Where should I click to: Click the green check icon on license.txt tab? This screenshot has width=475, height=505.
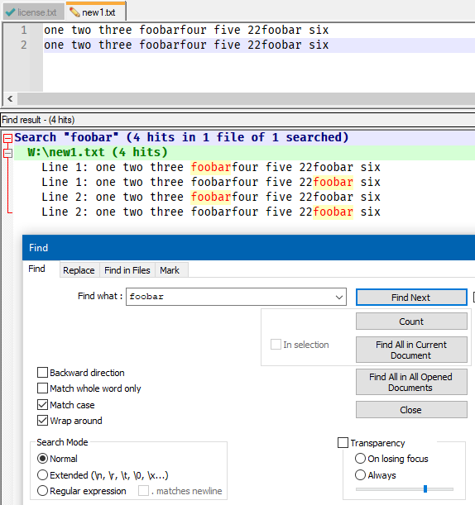10,12
